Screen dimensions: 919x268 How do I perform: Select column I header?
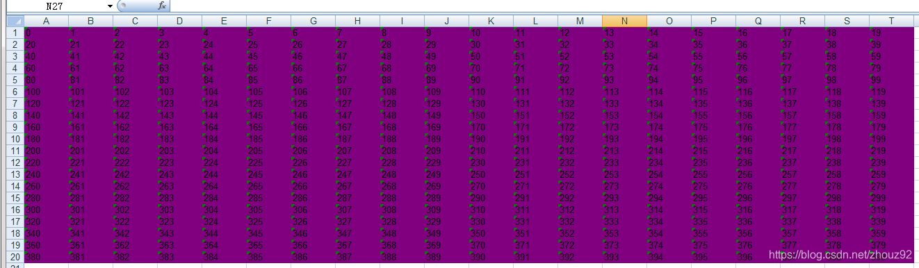(402, 22)
